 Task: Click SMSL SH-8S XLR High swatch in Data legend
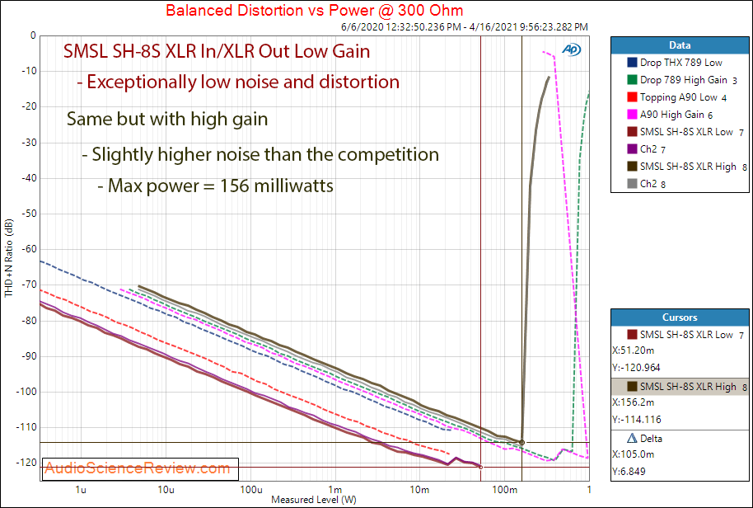pos(632,167)
